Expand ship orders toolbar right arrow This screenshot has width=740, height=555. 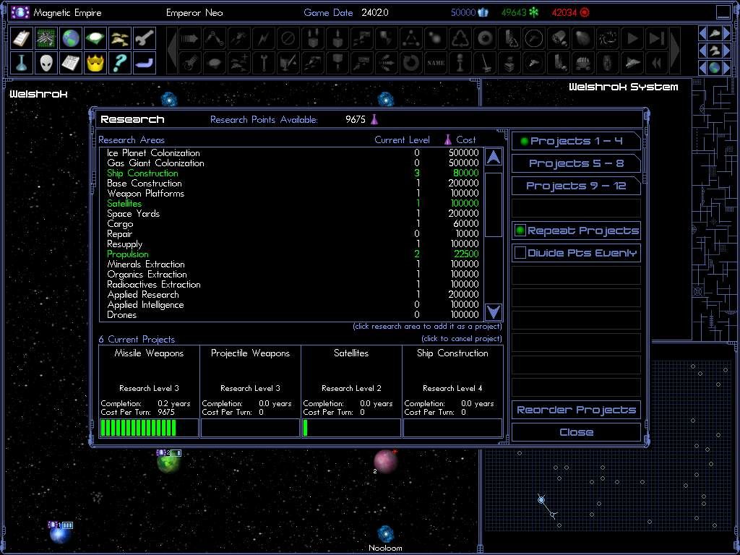click(675, 51)
